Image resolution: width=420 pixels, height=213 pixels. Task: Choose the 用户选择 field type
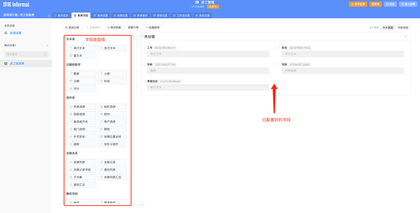pos(112,121)
